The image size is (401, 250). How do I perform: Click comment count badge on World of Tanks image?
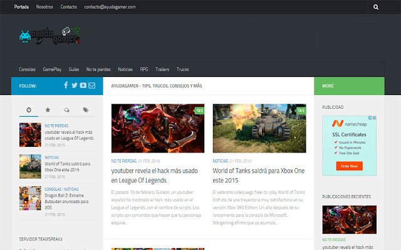click(301, 111)
